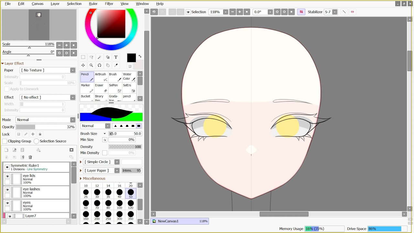The image size is (414, 233).
Task: Toggle the Selection visibility eye in toolbar
Action: coord(188,12)
